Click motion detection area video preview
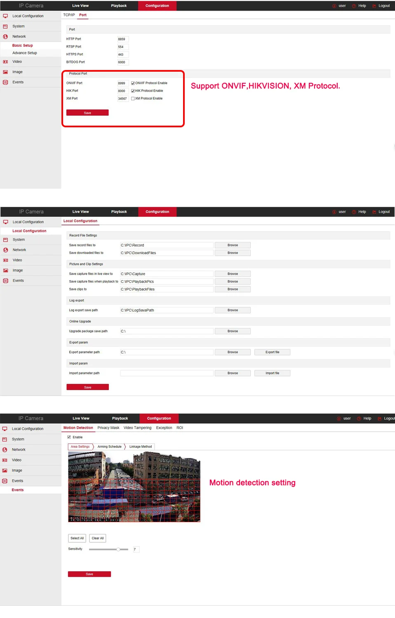 134,487
